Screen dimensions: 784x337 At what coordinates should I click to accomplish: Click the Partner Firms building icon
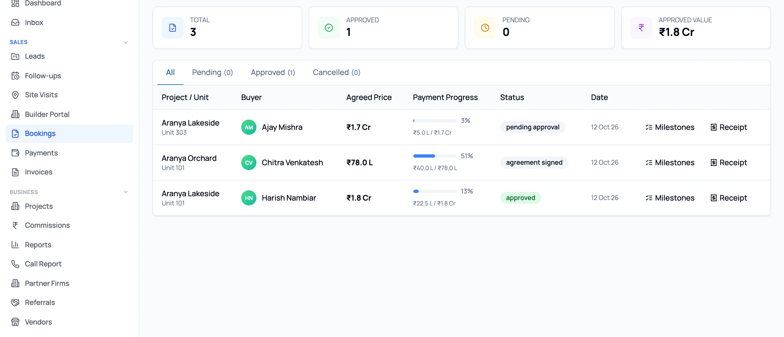click(x=15, y=283)
